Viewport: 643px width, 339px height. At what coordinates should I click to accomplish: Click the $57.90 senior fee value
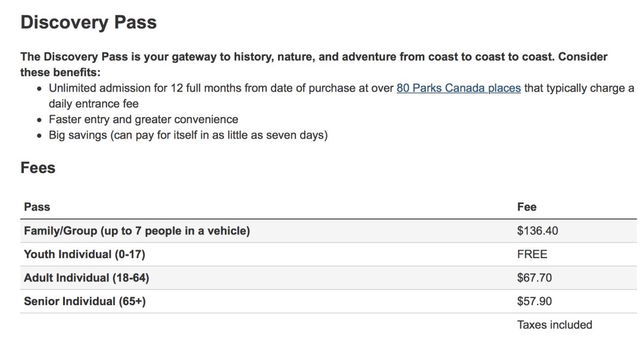(x=534, y=302)
